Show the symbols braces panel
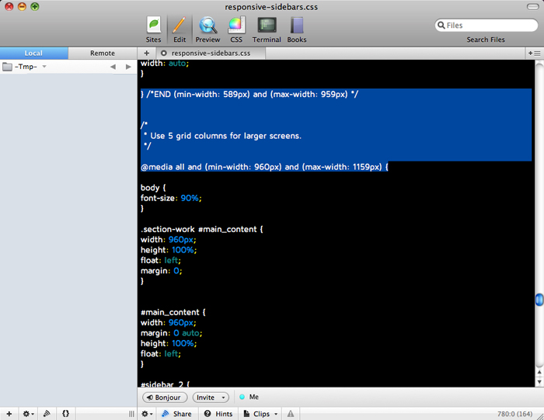This screenshot has width=544, height=420. click(x=65, y=414)
